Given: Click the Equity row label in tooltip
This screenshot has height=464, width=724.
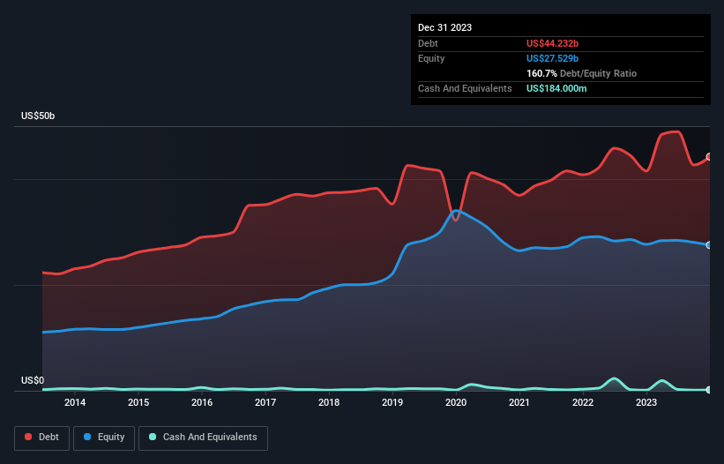Looking at the screenshot, I should click(431, 58).
